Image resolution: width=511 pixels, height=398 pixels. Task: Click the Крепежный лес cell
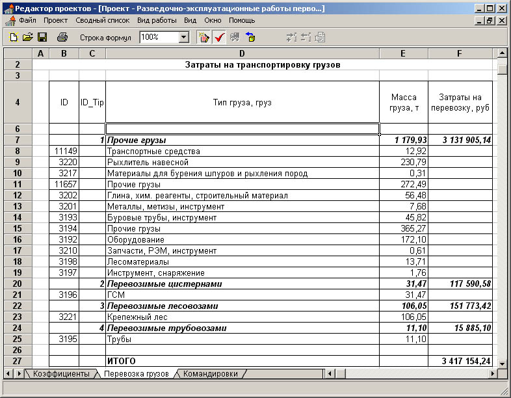point(242,317)
